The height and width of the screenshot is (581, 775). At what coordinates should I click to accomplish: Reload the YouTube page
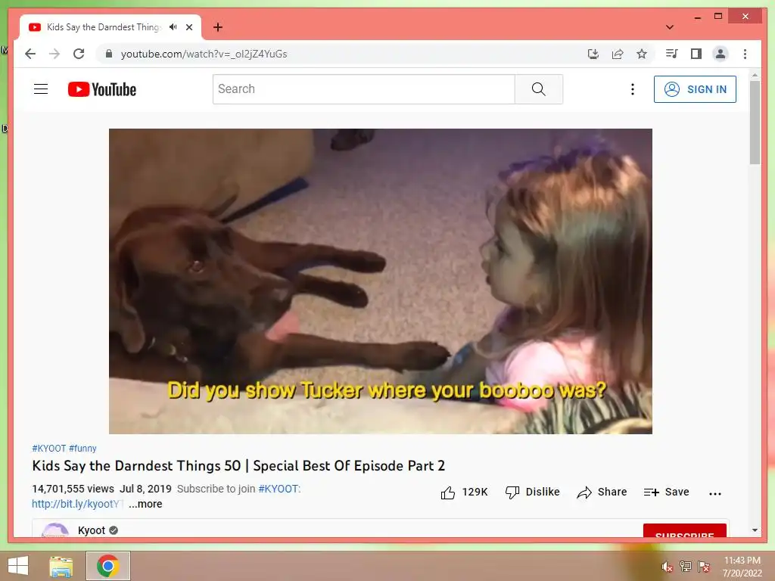coord(79,54)
